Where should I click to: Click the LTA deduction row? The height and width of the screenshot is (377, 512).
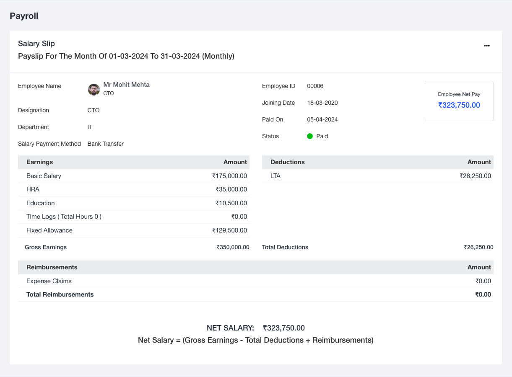[x=377, y=176]
